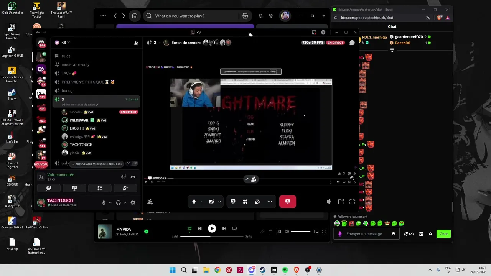Open Kick chat settings gear
The width and height of the screenshot is (491, 276).
(430, 234)
